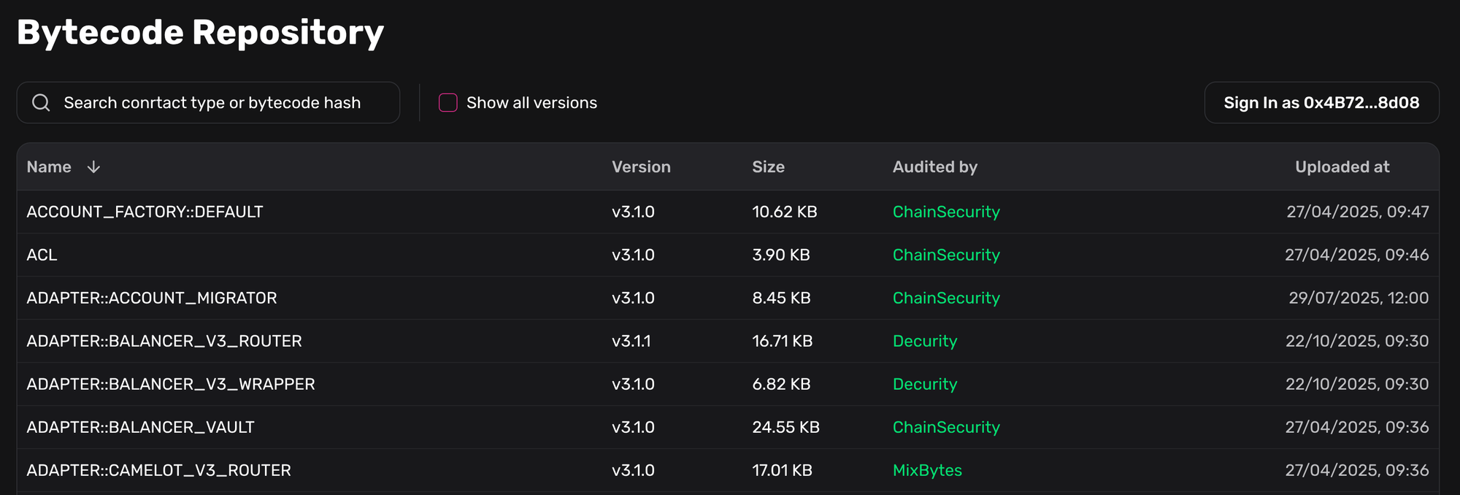The image size is (1460, 495).
Task: Click the Name column sort arrow
Action: point(93,167)
